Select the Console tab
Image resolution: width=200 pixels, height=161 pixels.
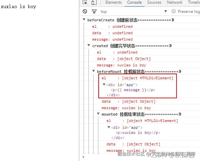pyautogui.click(x=134, y=2)
